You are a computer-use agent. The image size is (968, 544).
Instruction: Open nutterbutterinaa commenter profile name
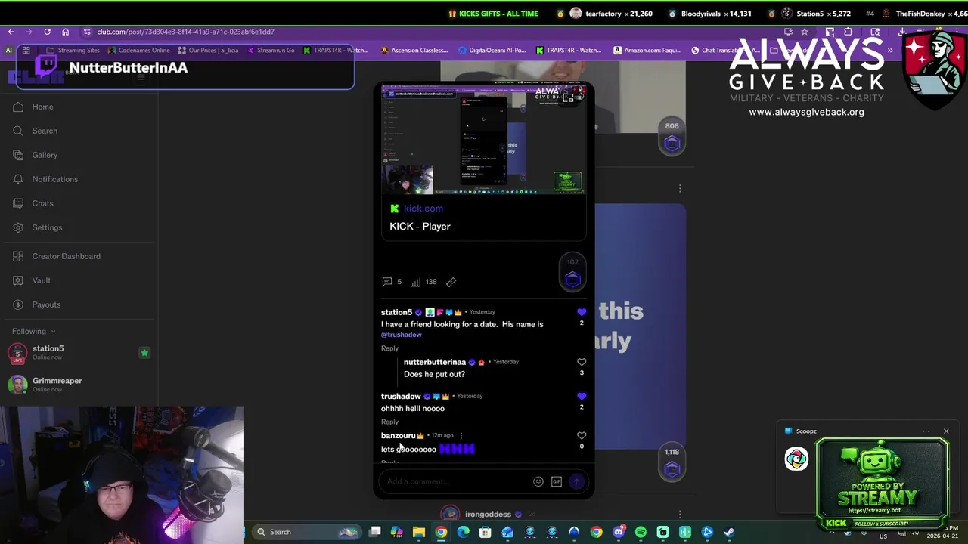click(435, 362)
